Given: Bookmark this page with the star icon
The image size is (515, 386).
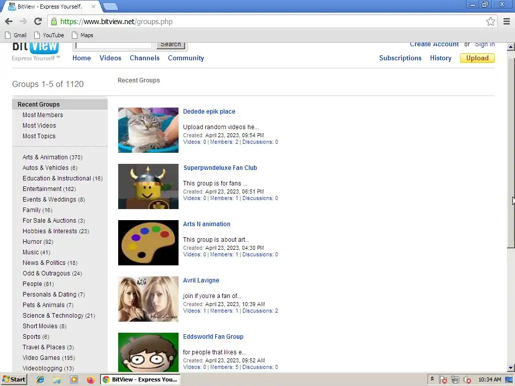Looking at the screenshot, I should click(x=490, y=22).
